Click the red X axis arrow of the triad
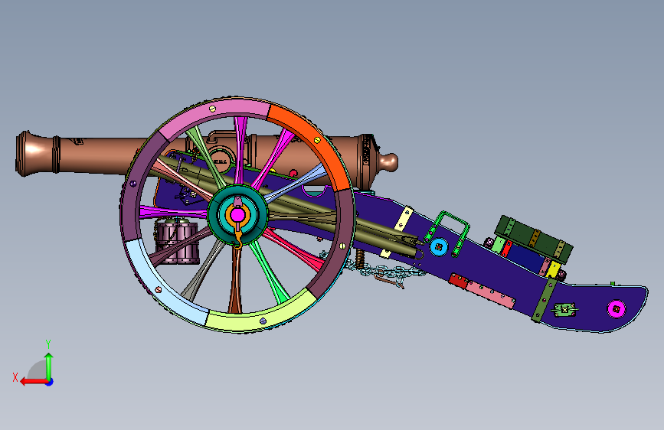664x430 pixels. [x=34, y=381]
